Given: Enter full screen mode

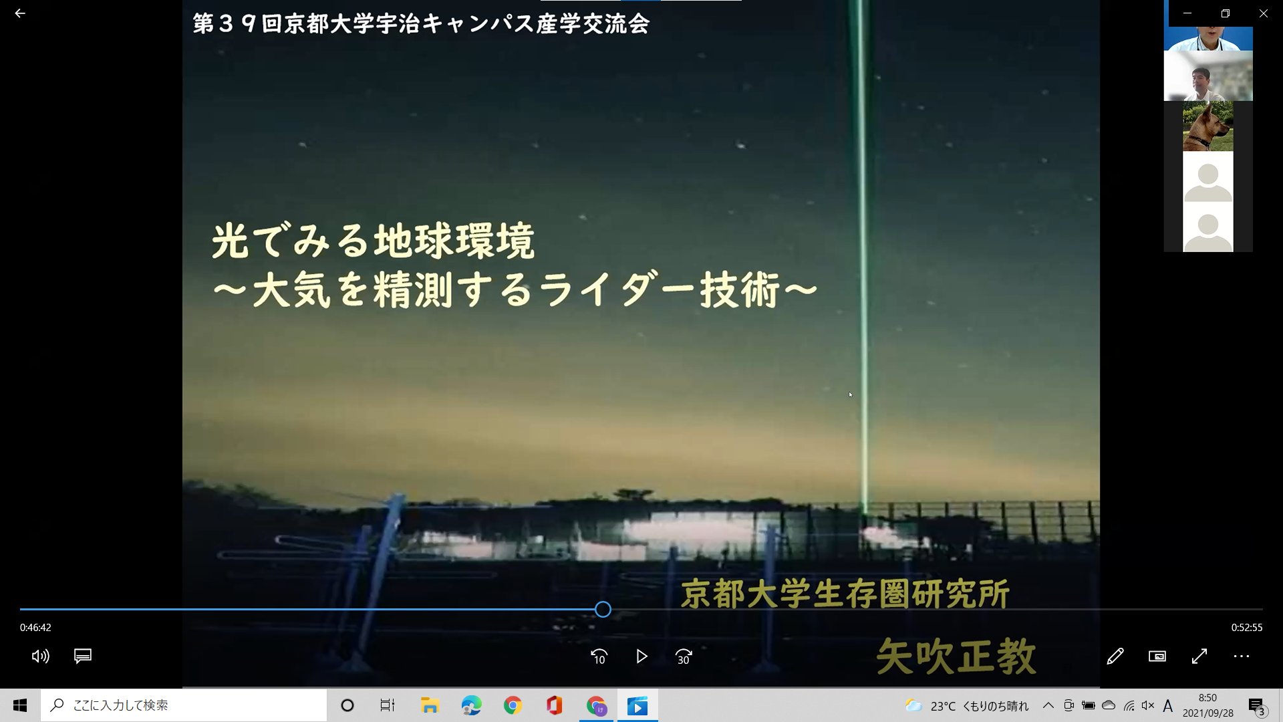Looking at the screenshot, I should click(x=1199, y=656).
